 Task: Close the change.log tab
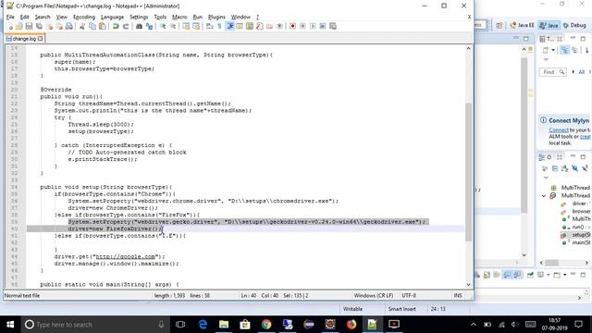click(x=41, y=39)
